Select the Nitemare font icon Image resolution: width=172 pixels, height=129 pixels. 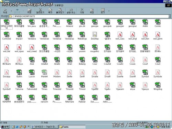click(69, 99)
